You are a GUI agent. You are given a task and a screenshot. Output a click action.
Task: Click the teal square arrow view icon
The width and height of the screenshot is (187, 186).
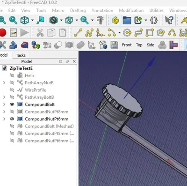[x=40, y=20]
